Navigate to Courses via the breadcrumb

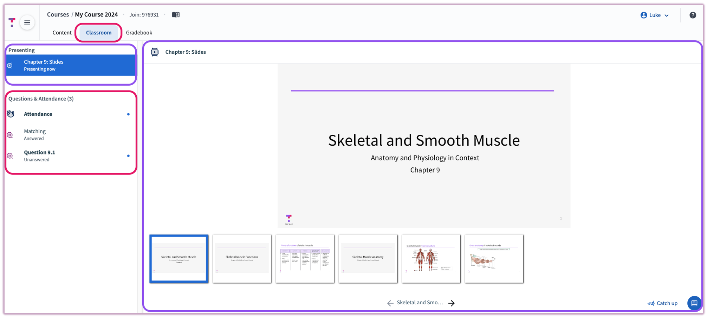point(58,14)
